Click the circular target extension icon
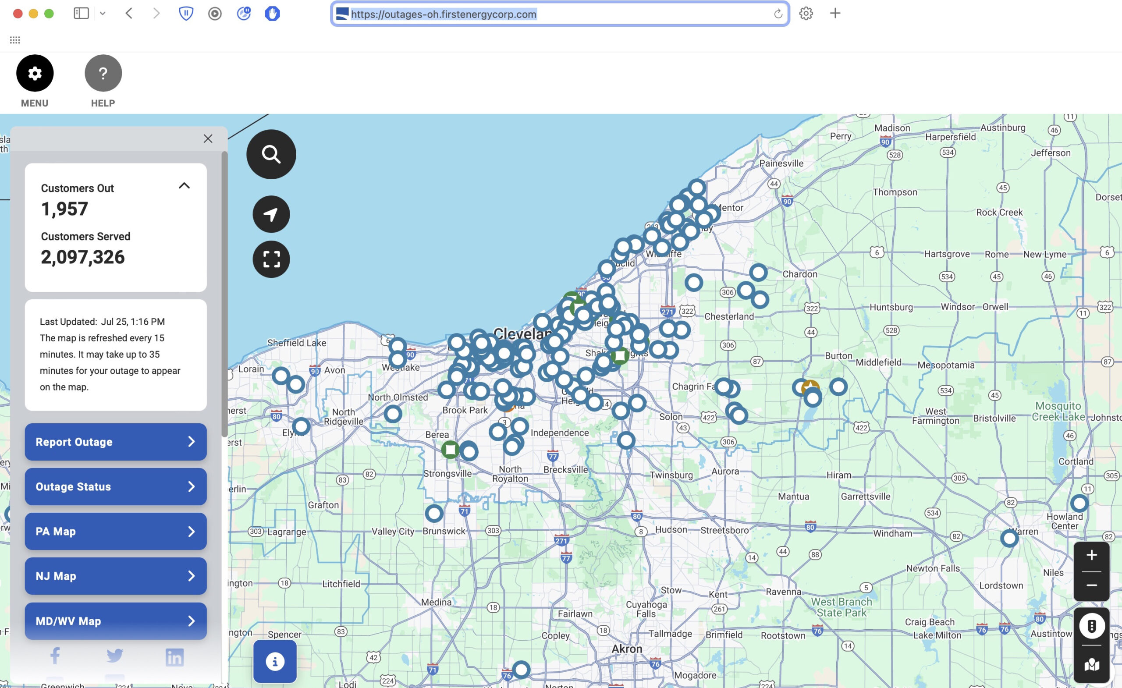1122x688 pixels. click(214, 14)
